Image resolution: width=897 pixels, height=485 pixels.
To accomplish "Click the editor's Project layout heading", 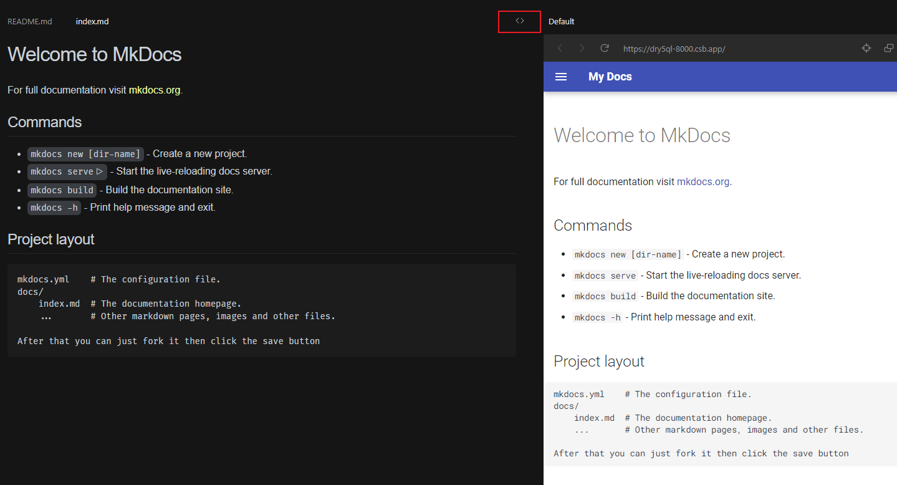I will pos(51,239).
